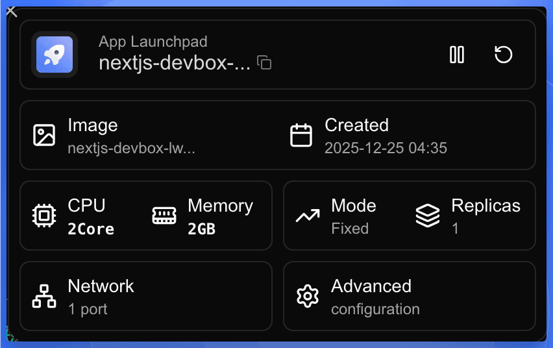The width and height of the screenshot is (553, 348).
Task: Click the Memory module icon
Action: (x=164, y=216)
